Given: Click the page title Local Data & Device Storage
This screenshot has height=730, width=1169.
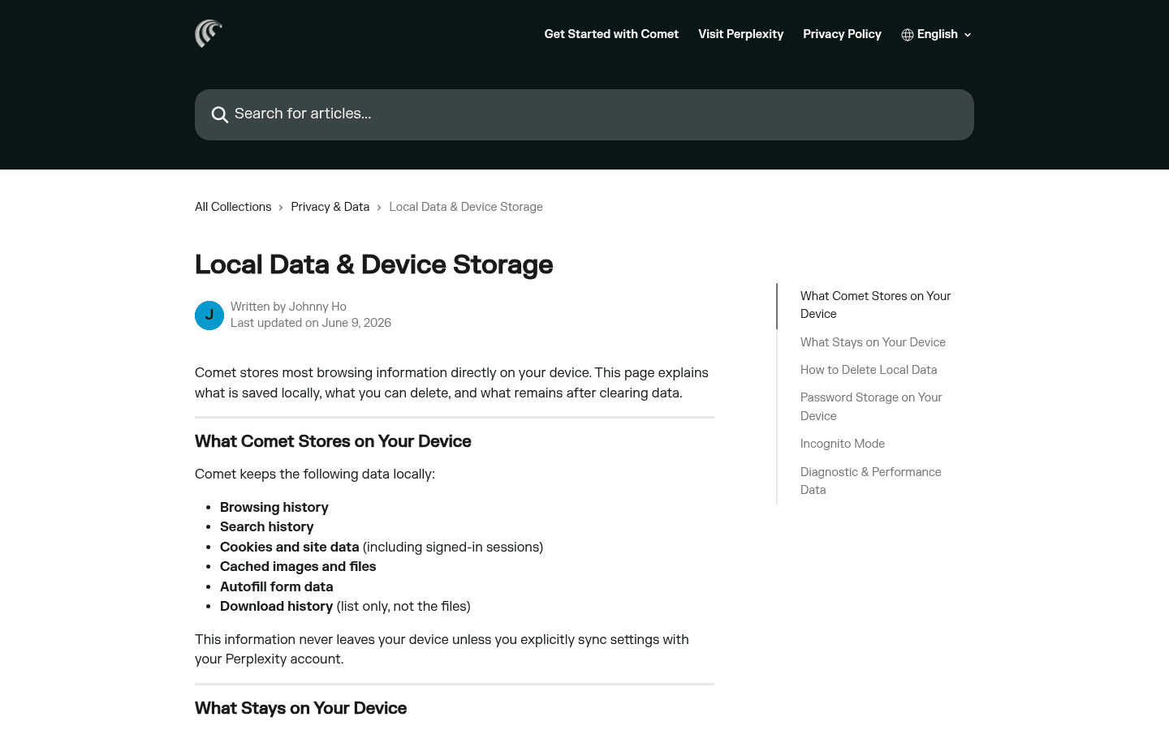Looking at the screenshot, I should (x=373, y=264).
